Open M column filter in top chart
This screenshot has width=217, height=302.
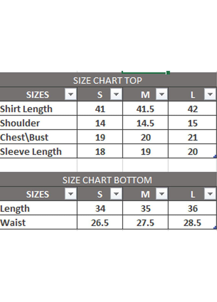coord(162,95)
